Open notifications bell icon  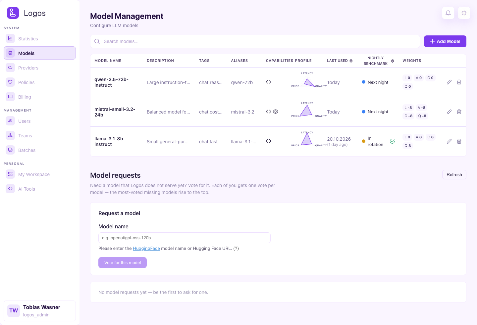[x=448, y=13]
